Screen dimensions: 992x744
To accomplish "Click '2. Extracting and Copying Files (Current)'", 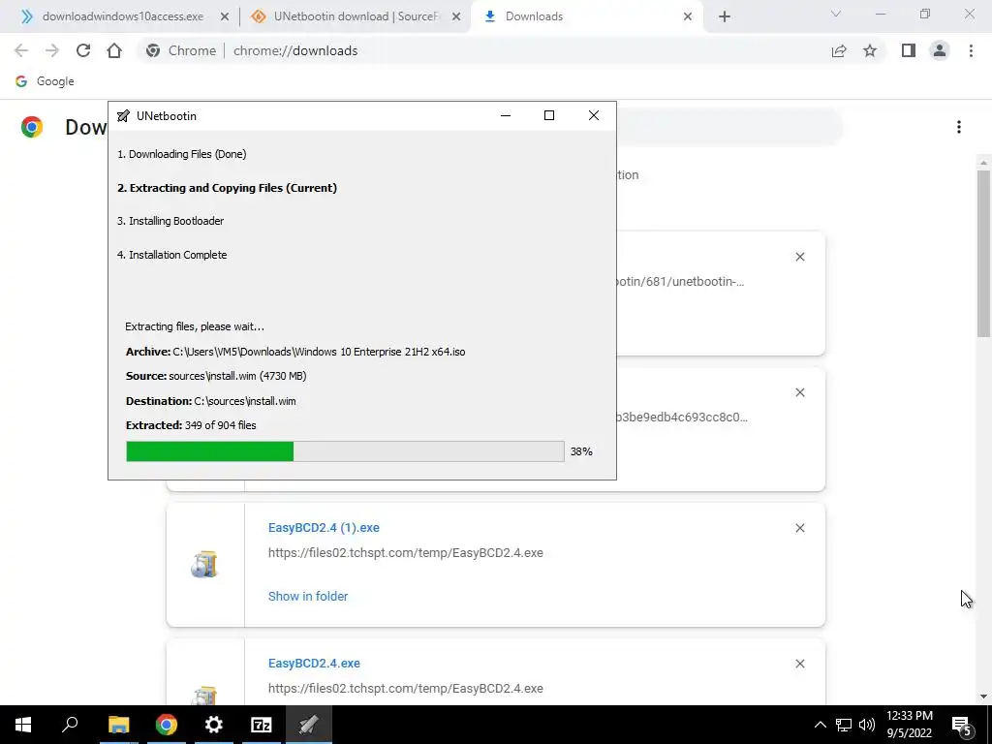I will coord(227,188).
